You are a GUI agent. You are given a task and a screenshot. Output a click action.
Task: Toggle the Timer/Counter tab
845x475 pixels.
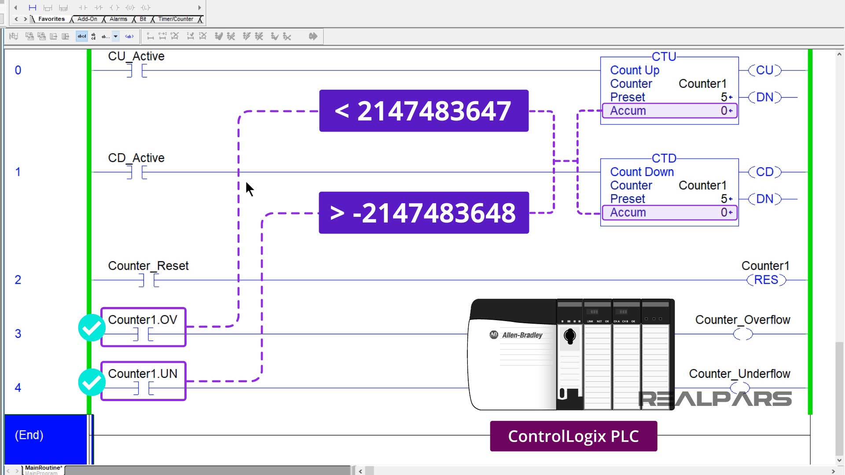[175, 19]
